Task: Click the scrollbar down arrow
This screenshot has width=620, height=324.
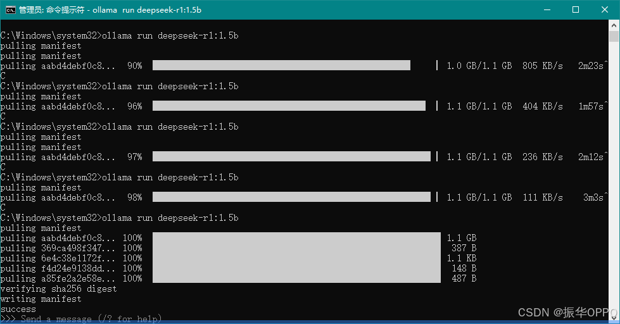Action: 614,317
